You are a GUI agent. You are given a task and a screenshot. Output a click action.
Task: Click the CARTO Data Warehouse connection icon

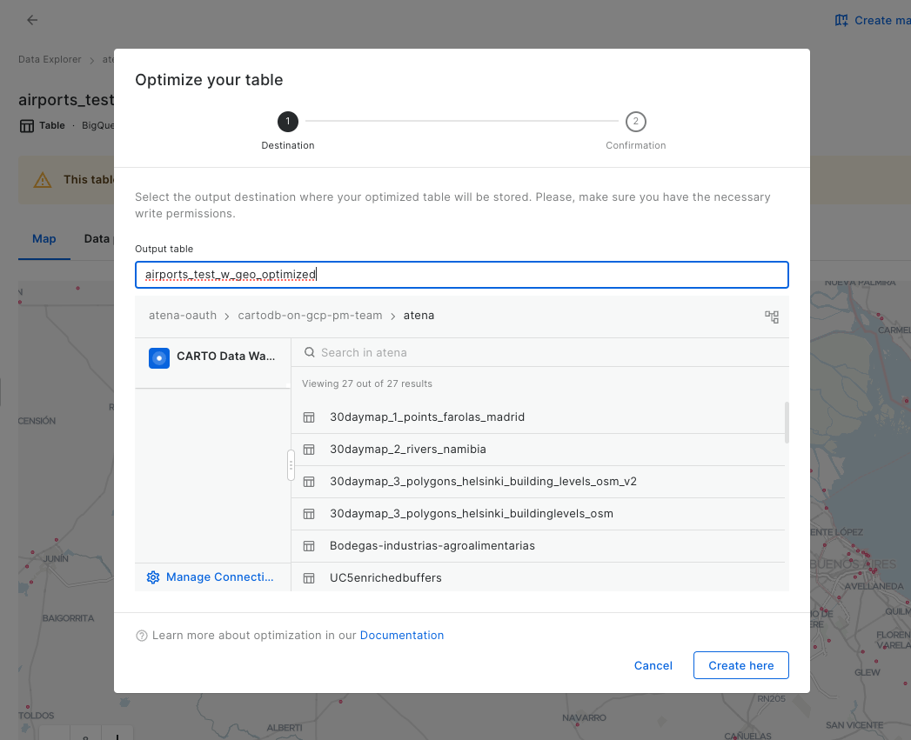tap(159, 357)
